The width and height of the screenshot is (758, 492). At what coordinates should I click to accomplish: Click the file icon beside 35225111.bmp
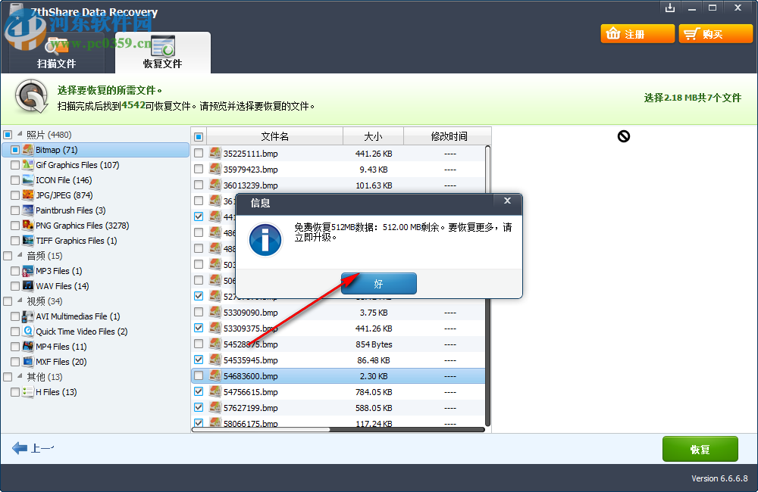[x=215, y=153]
